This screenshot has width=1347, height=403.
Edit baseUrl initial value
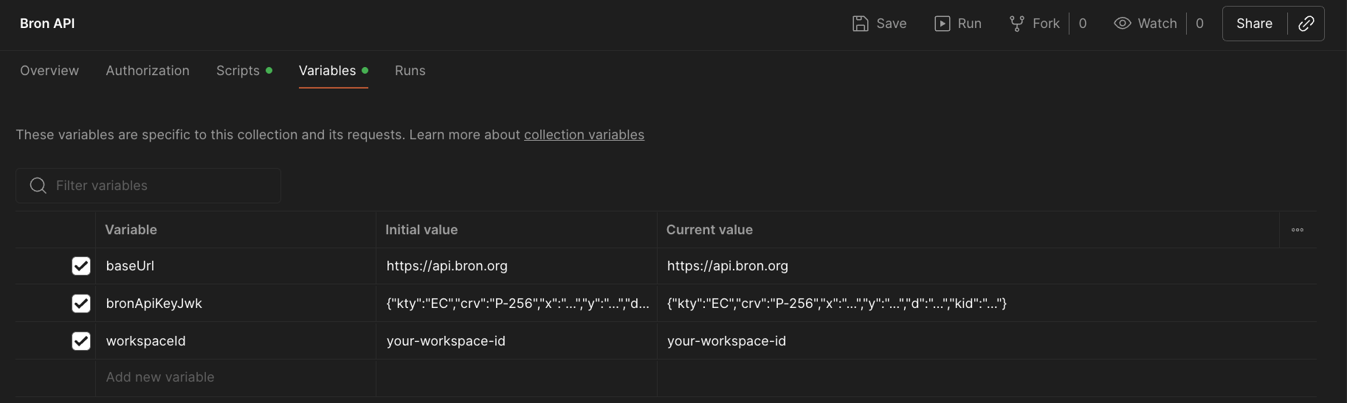(x=517, y=266)
